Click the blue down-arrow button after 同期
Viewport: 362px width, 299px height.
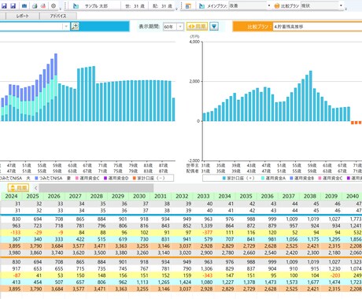pyautogui.click(x=214, y=26)
